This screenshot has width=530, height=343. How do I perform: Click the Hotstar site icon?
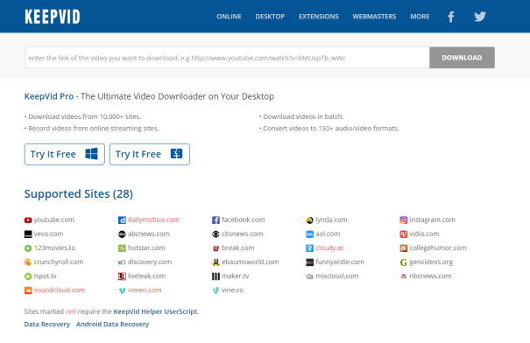[122, 248]
